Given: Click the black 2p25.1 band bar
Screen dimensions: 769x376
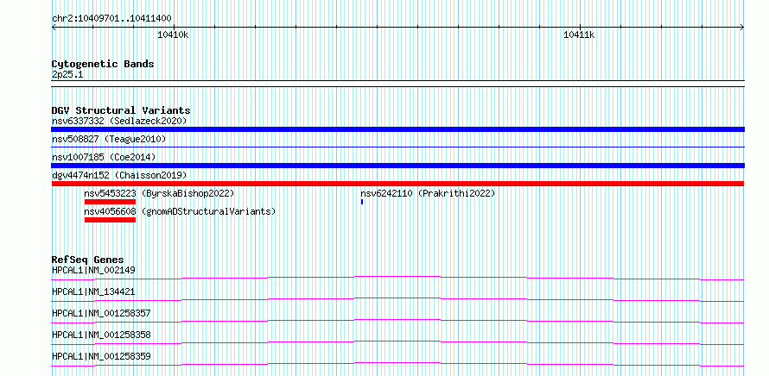Looking at the screenshot, I should tap(397, 84).
